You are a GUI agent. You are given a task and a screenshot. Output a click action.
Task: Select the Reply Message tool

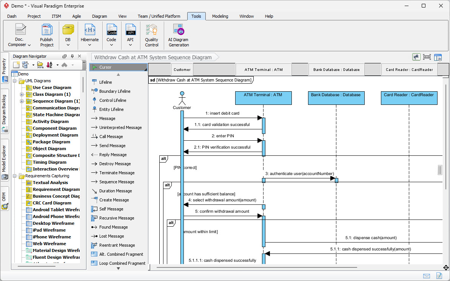[x=118, y=155]
